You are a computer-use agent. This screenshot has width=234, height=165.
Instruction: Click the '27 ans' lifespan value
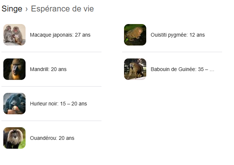pyautogui.click(x=83, y=35)
